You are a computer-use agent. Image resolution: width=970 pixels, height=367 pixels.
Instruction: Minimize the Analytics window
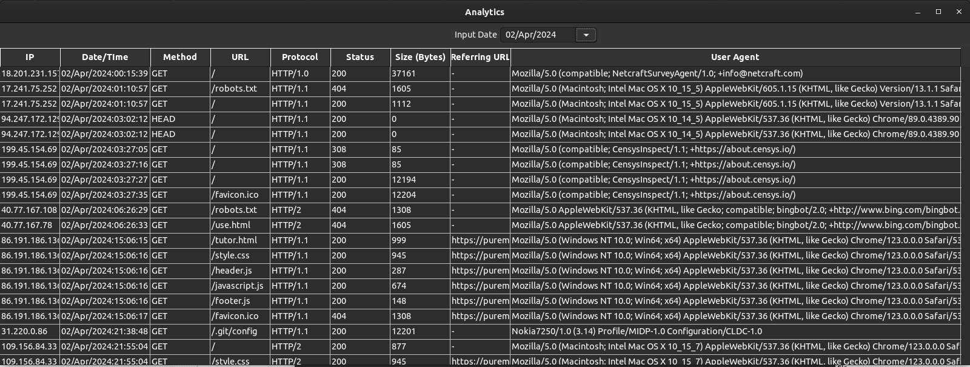point(918,12)
